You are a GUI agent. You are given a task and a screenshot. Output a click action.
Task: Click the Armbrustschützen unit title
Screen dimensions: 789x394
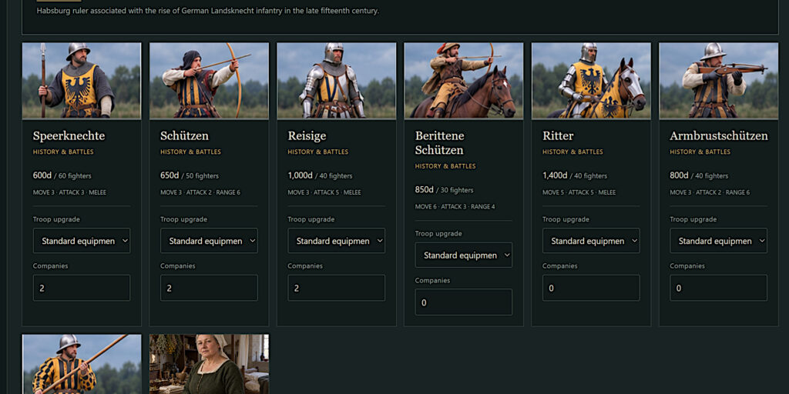719,135
